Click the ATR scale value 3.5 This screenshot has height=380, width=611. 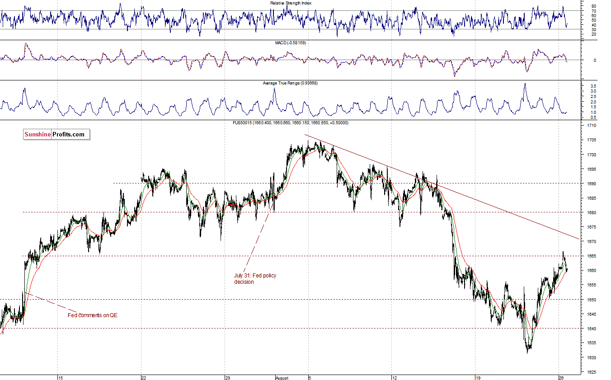pyautogui.click(x=594, y=86)
